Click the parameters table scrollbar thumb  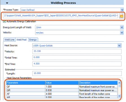119,86
